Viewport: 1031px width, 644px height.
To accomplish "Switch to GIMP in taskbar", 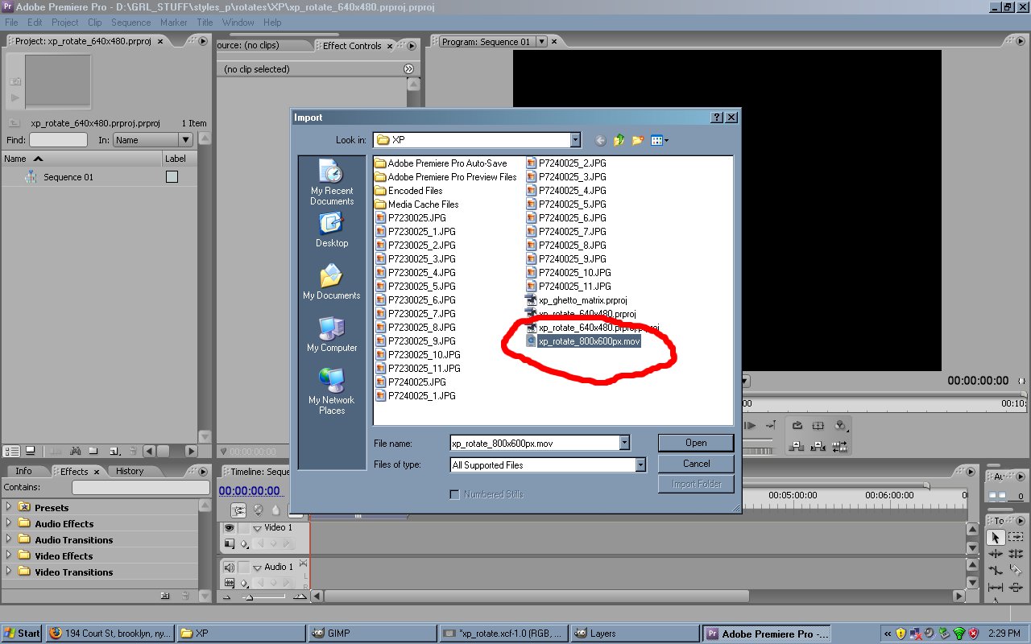I will pyautogui.click(x=372, y=634).
